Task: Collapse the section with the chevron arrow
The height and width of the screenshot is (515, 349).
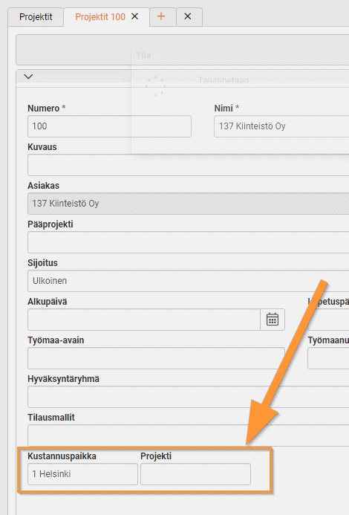Action: coord(28,77)
